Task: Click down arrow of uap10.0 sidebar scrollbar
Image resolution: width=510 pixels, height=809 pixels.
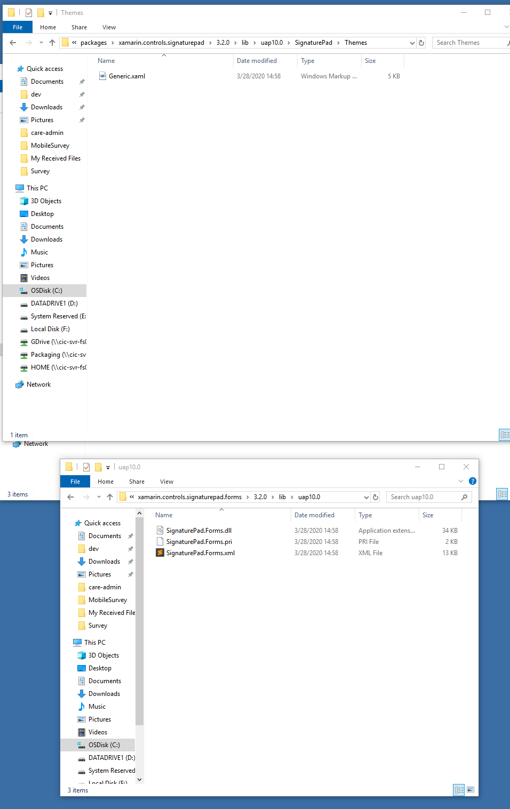Action: pos(140,779)
